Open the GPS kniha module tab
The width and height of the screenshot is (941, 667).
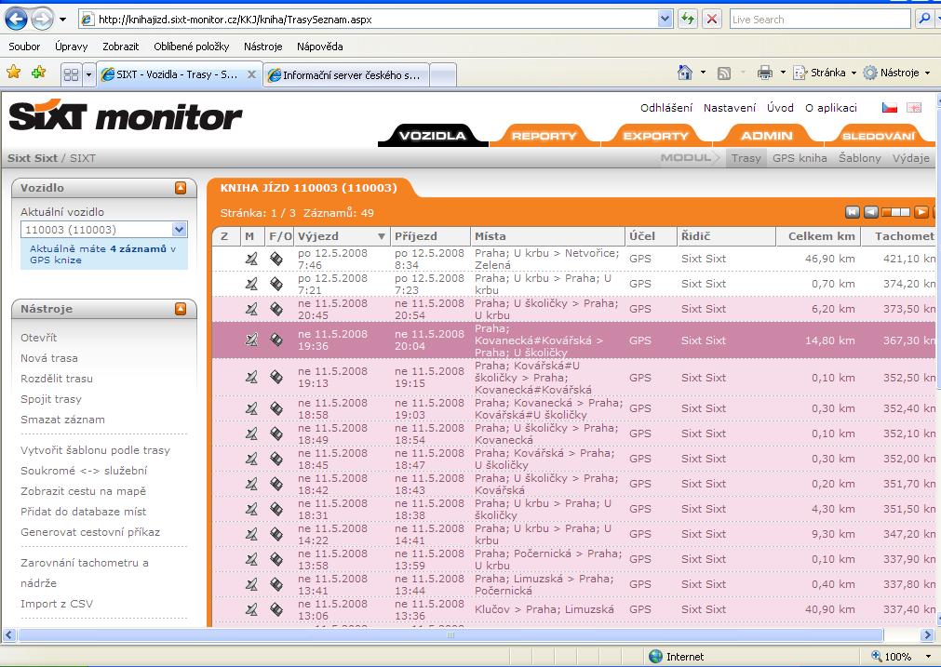click(x=800, y=158)
